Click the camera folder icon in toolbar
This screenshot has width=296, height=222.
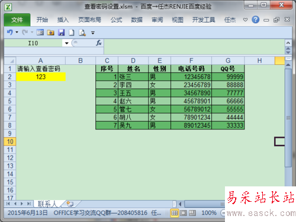pos(51,32)
